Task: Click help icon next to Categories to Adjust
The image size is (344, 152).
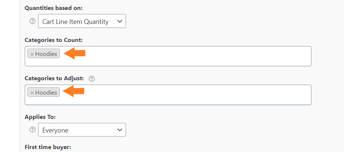Action: point(92,79)
